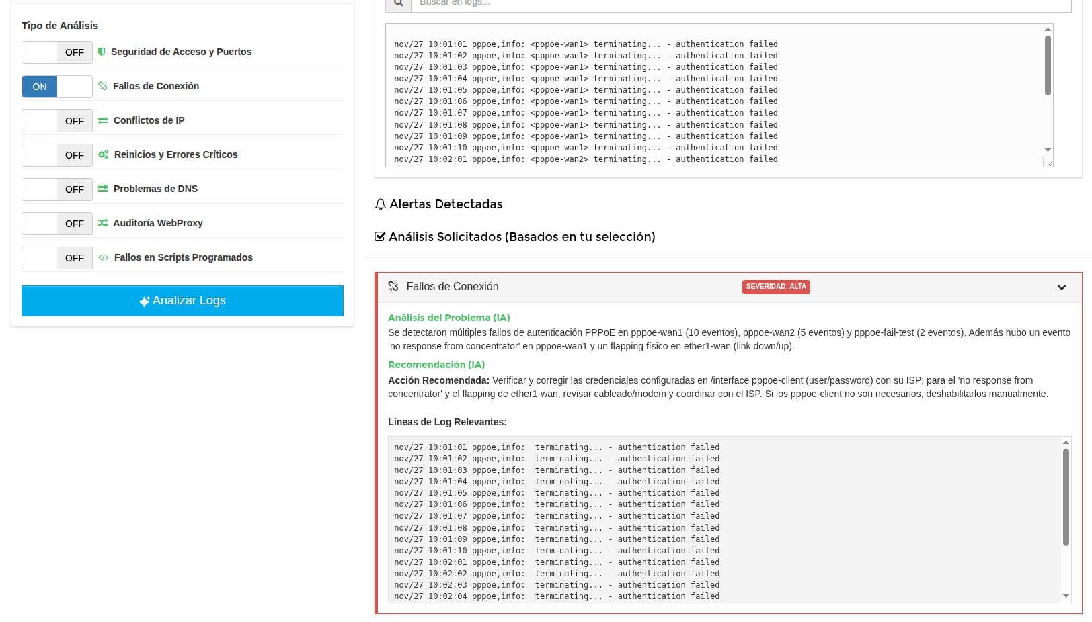Image resolution: width=1092 pixels, height=622 pixels.
Task: Click the shuffle icon for Auditoría WebProxy
Action: pos(103,223)
